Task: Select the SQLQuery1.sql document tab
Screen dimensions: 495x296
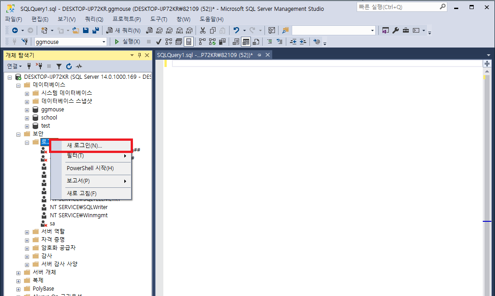Action: click(x=205, y=55)
